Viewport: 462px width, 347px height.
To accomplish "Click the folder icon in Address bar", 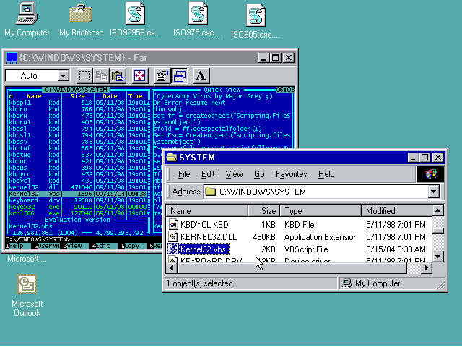I will [210, 192].
